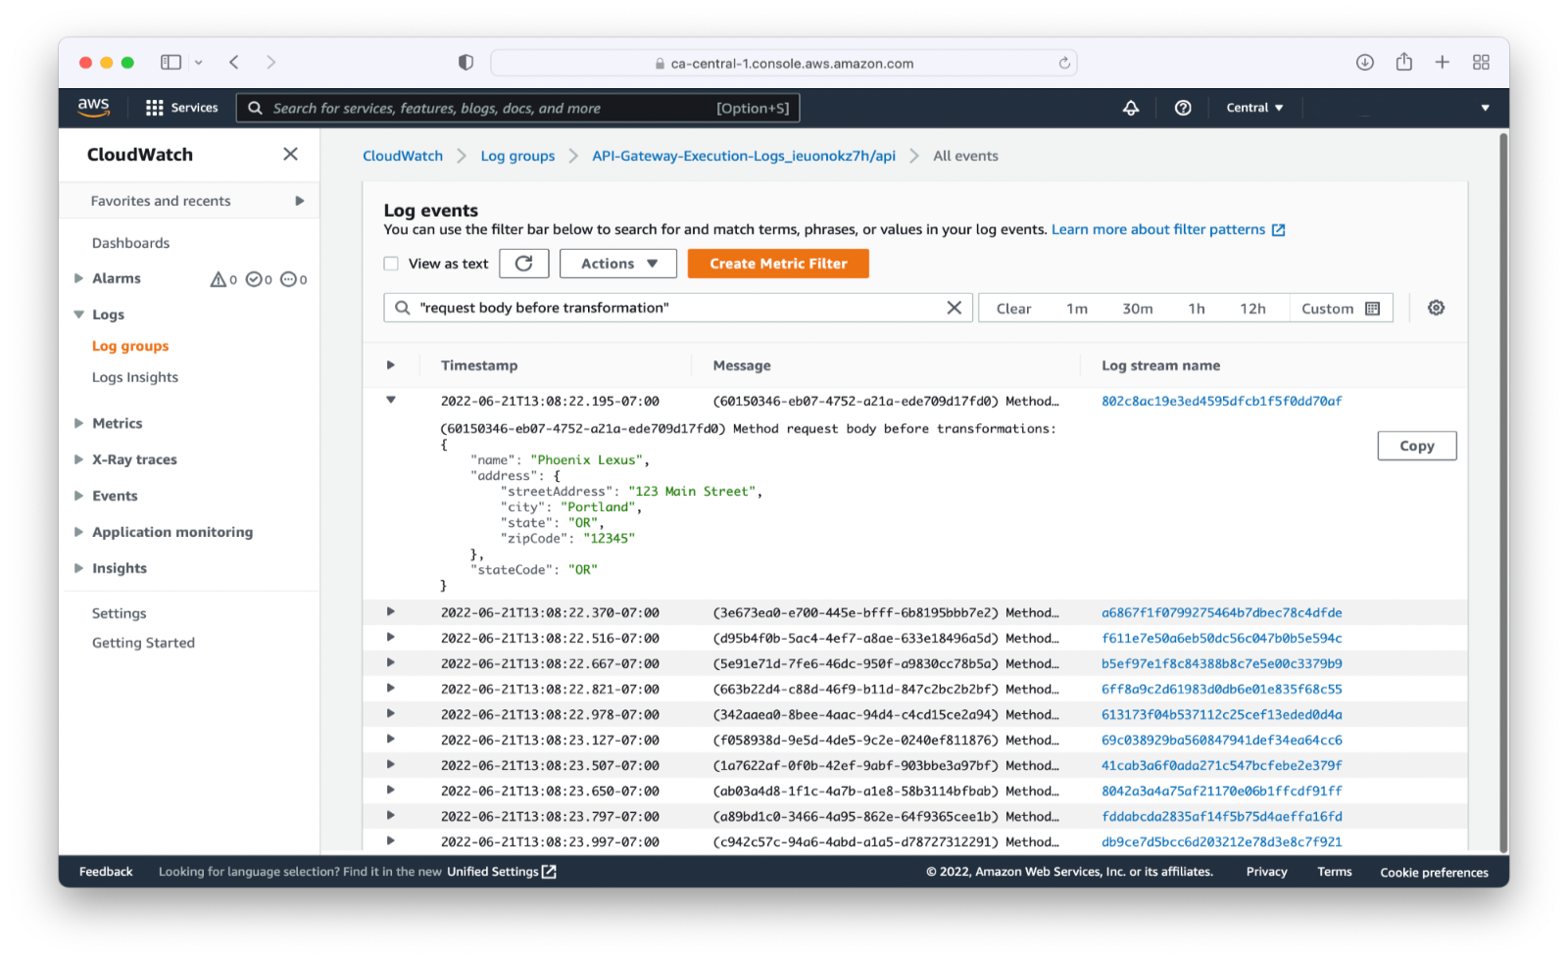
Task: Click the Safari privacy shield icon
Action: (x=465, y=62)
